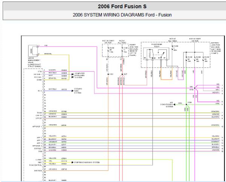Click the "Cooling Fans System" label

point(78,91)
